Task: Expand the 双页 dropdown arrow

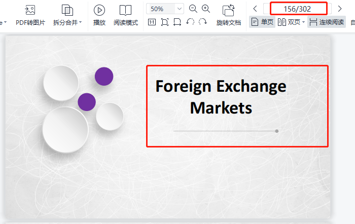Action: click(x=303, y=22)
